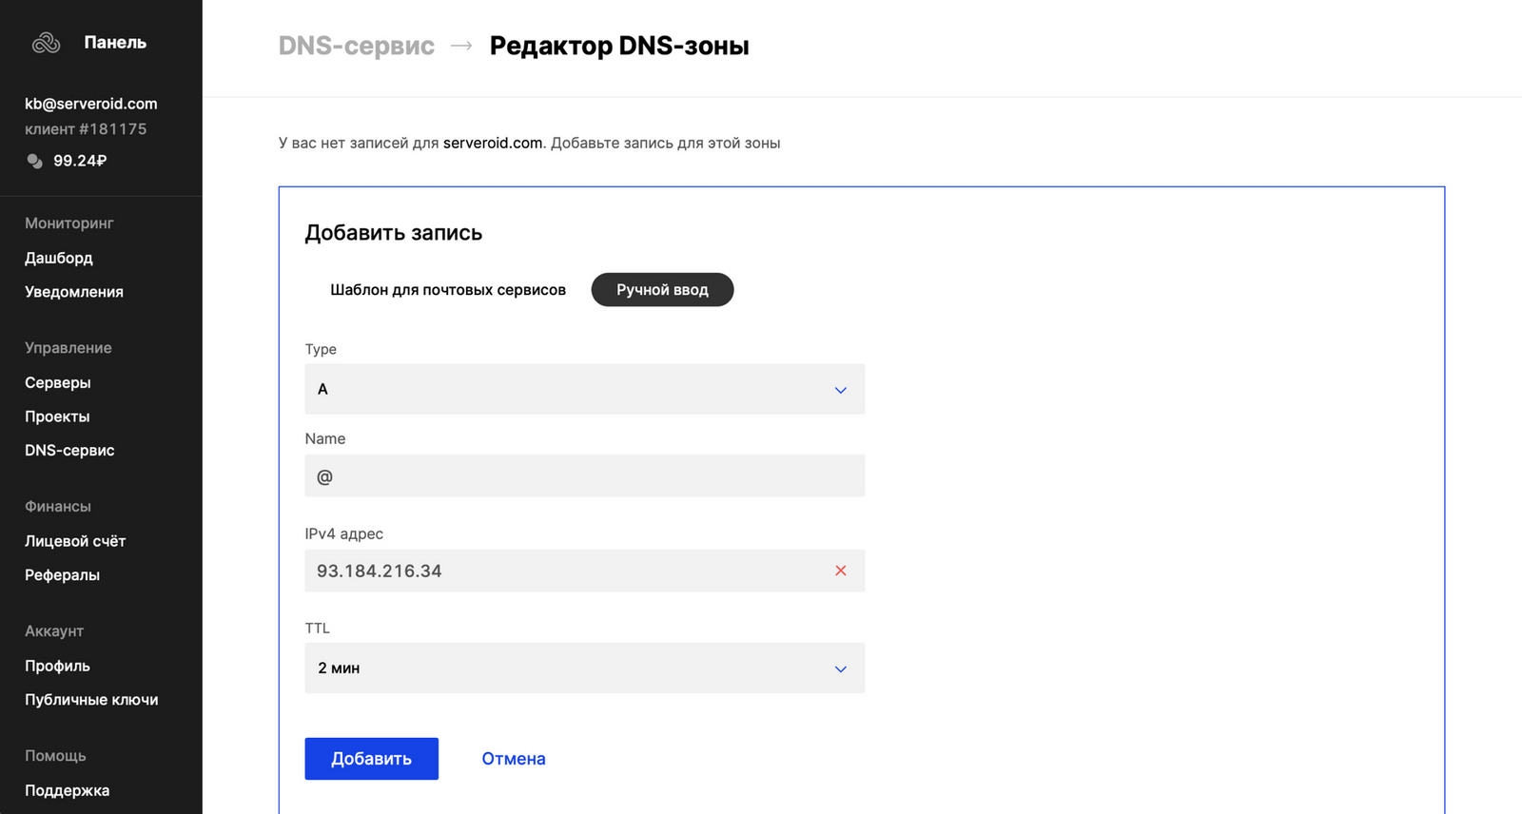1522x814 pixels.
Task: Click the Панель title in the sidebar
Action: (115, 42)
